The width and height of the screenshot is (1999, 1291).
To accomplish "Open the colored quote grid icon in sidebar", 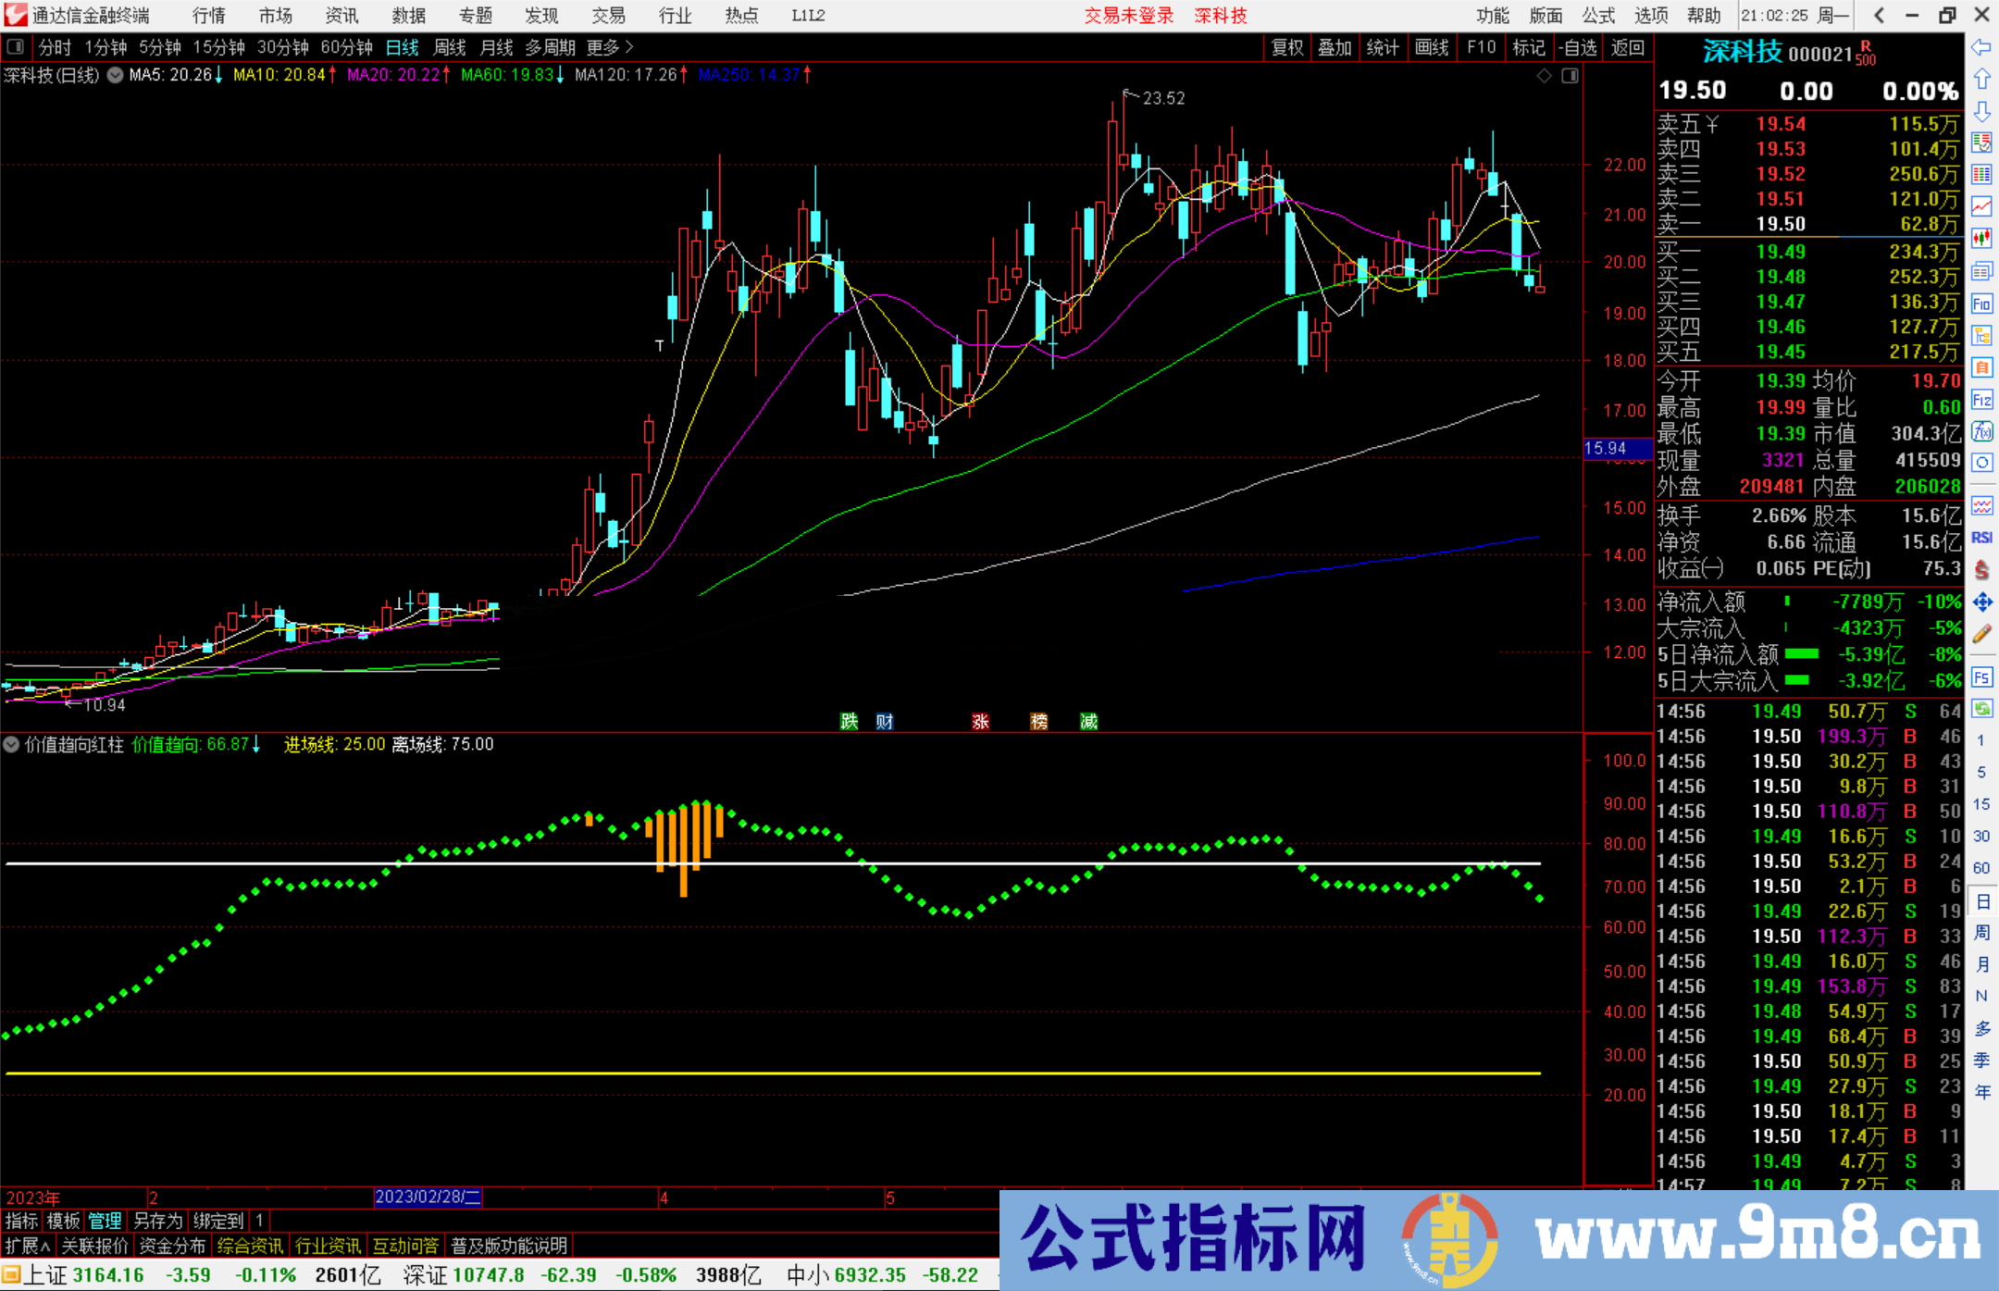I will (1981, 175).
